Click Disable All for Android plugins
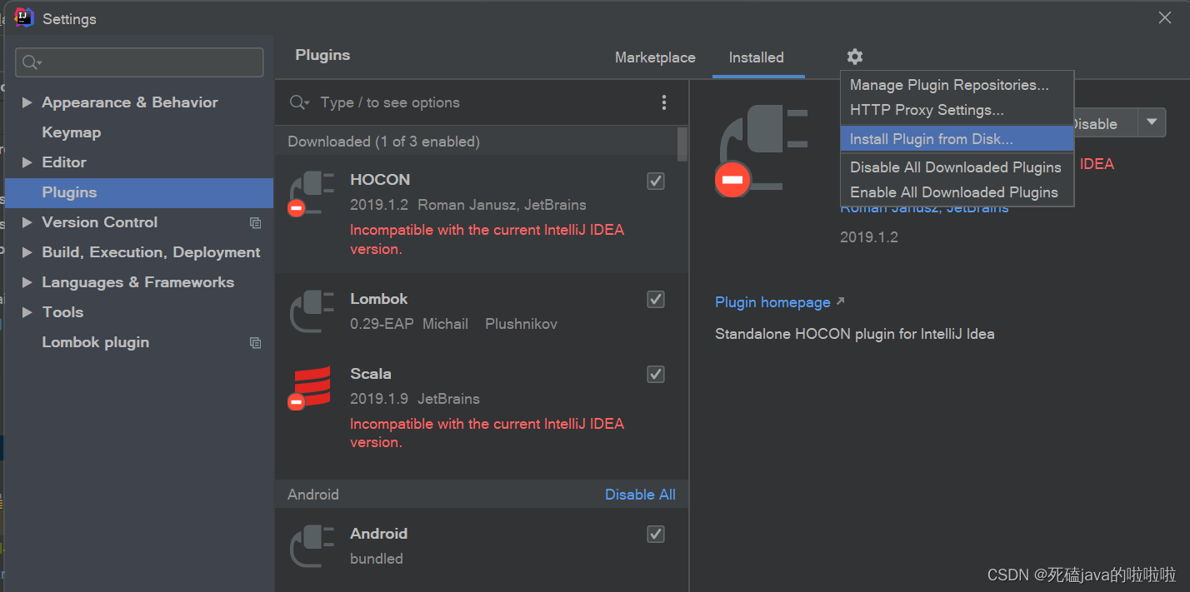 [639, 494]
